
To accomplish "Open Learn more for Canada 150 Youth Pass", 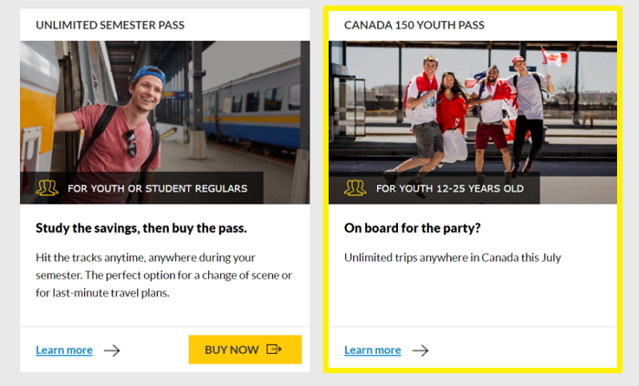I will pos(372,350).
